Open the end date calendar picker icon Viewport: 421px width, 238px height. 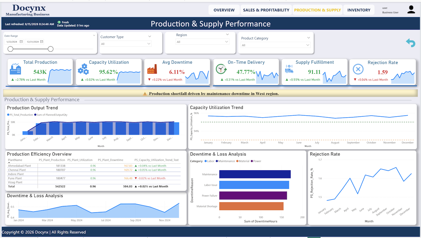[42, 42]
